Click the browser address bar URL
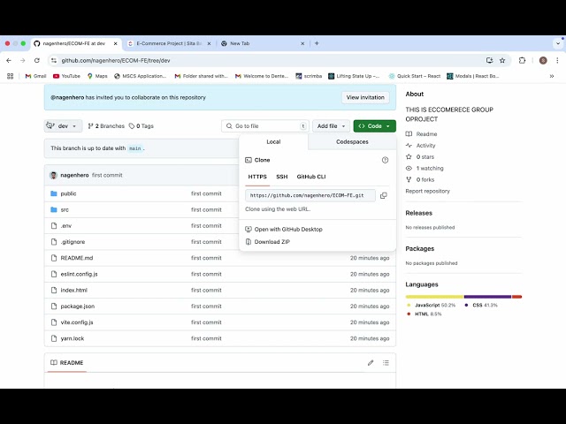Viewport: 566px width, 424px height. [116, 61]
